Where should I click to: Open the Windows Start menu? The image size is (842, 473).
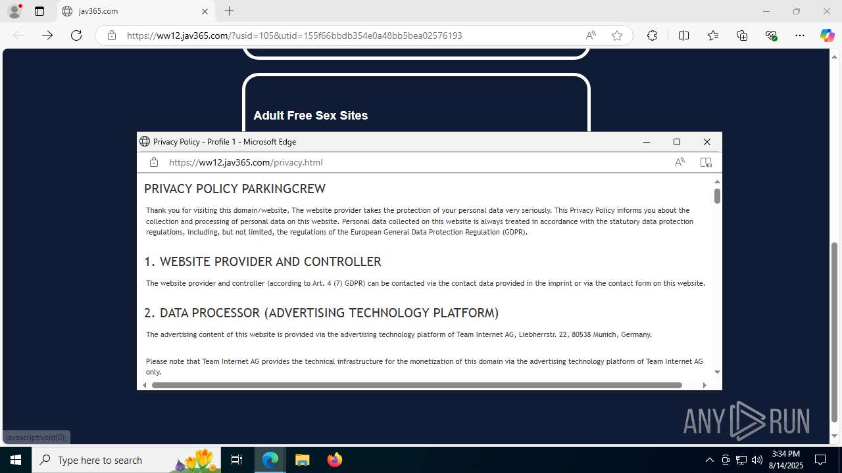[16, 460]
